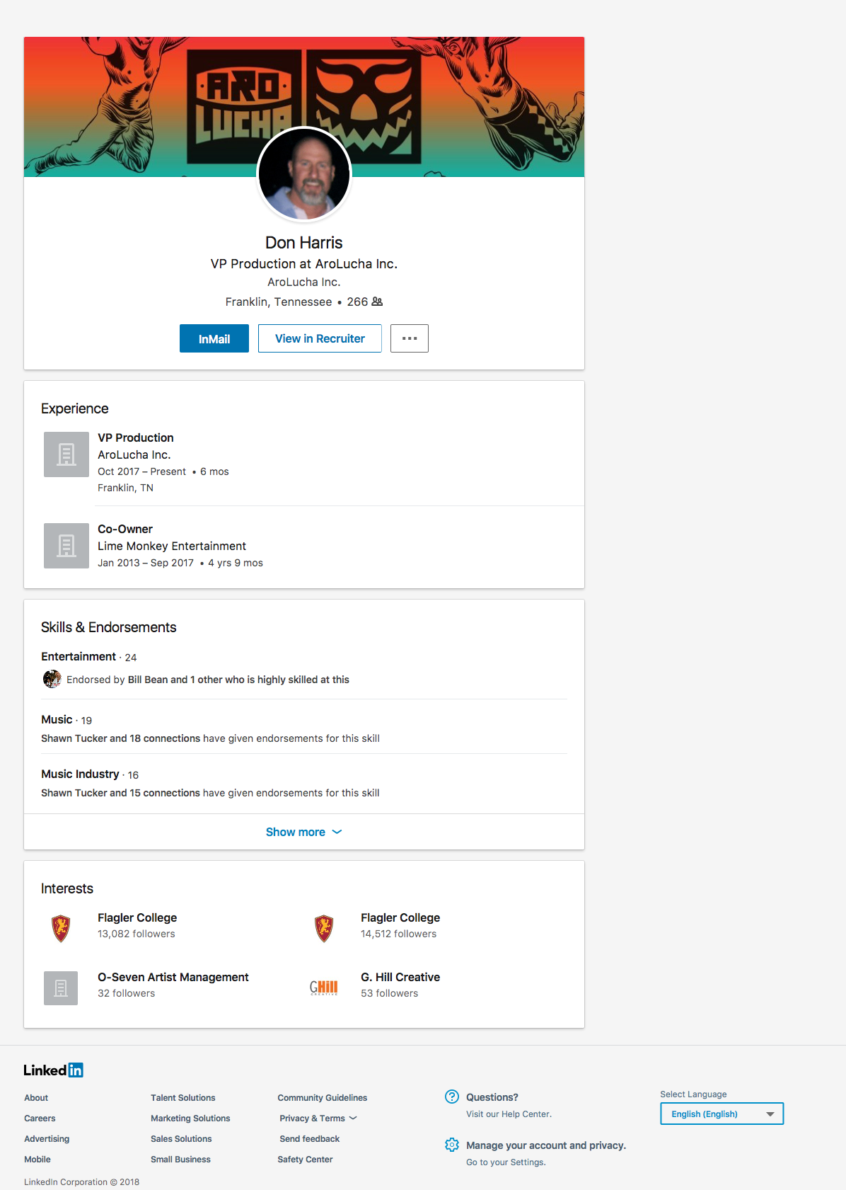
Task: Open the Select Language dropdown
Action: (722, 1114)
